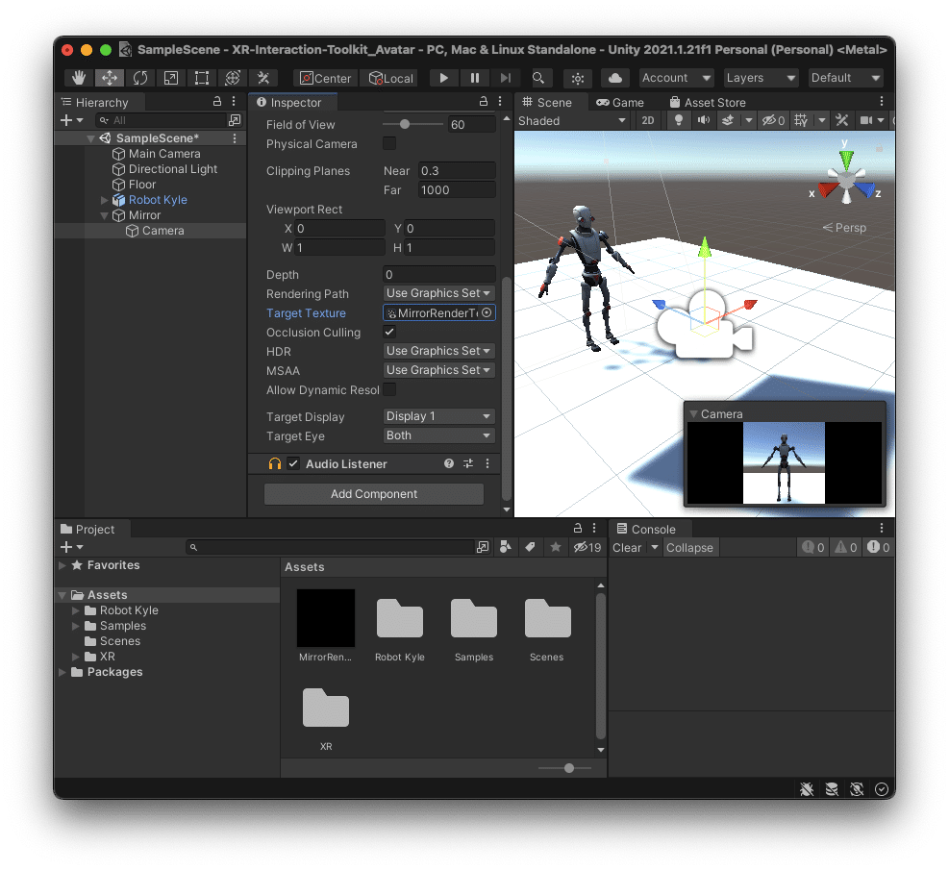949x870 pixels.
Task: Select the combined Transform tool
Action: point(233,78)
